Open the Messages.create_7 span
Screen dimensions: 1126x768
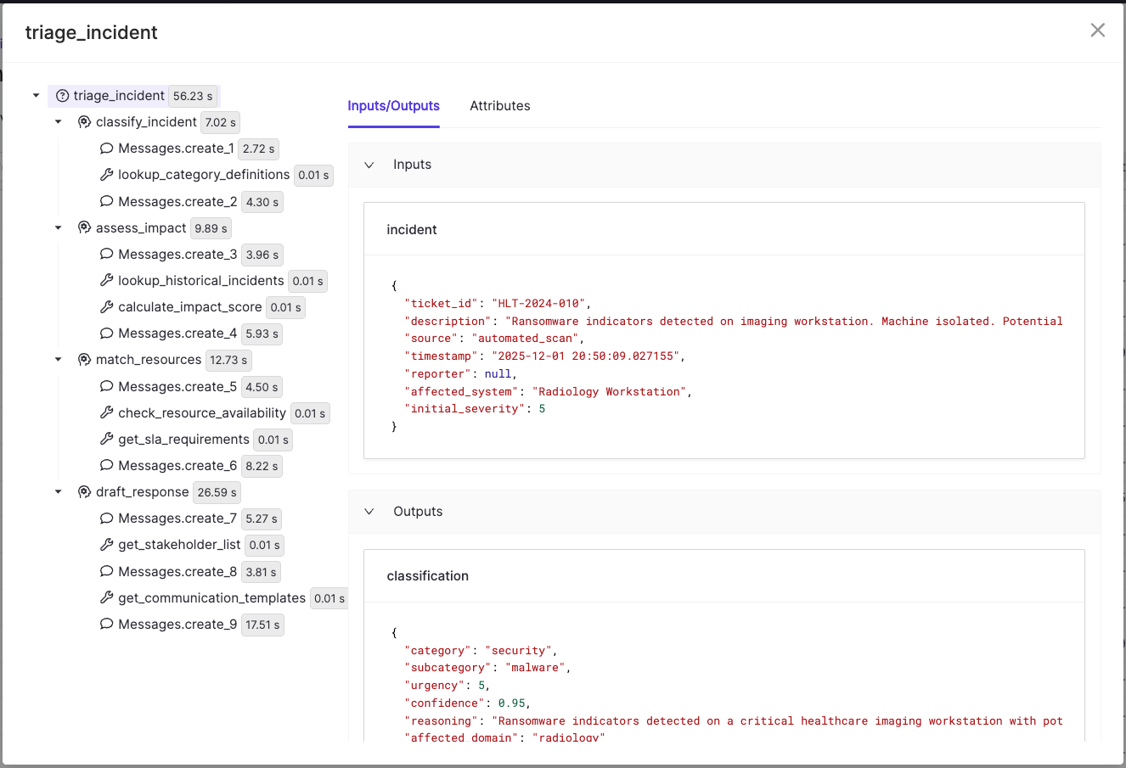coord(177,519)
